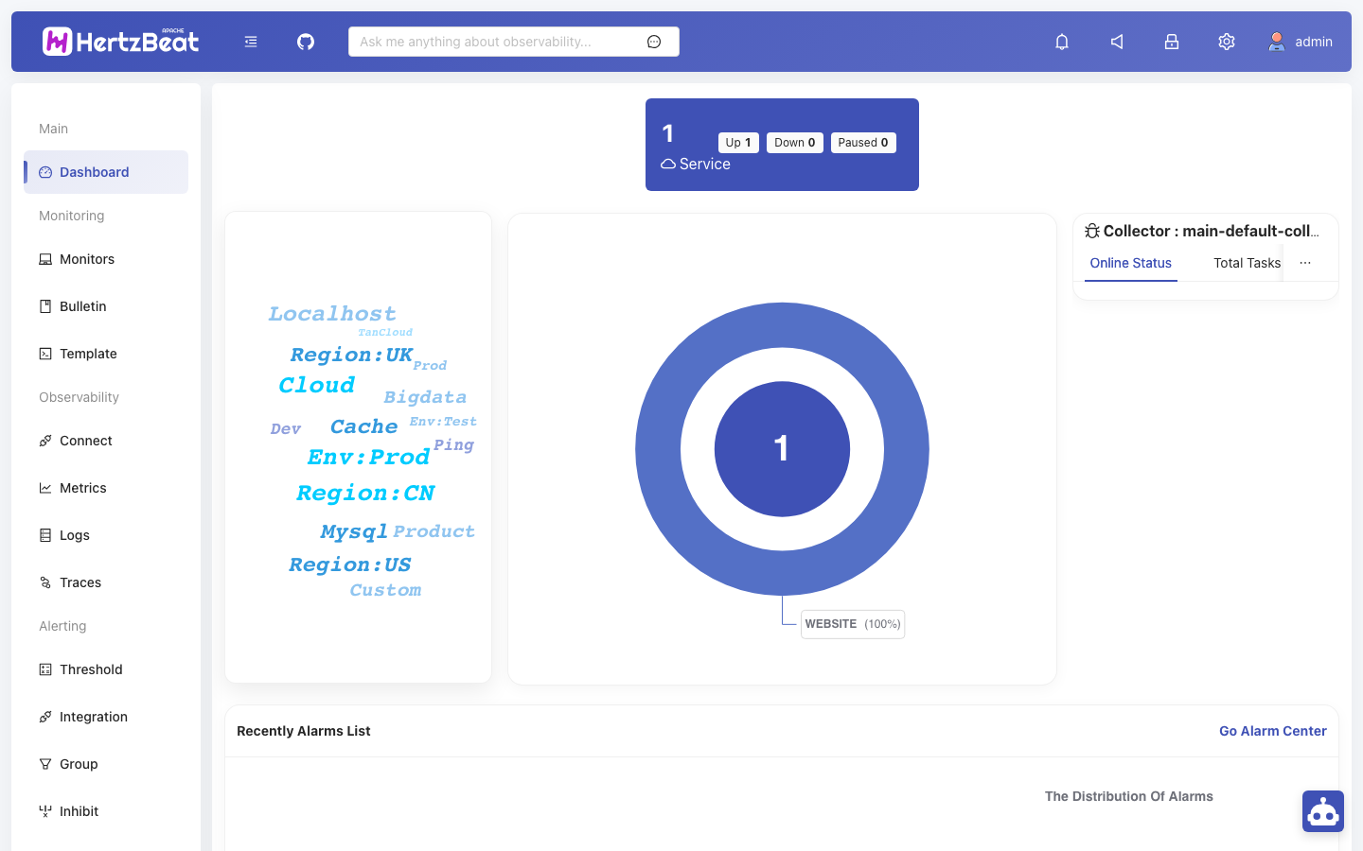
Task: Open the Template menu item
Action: 106,354
